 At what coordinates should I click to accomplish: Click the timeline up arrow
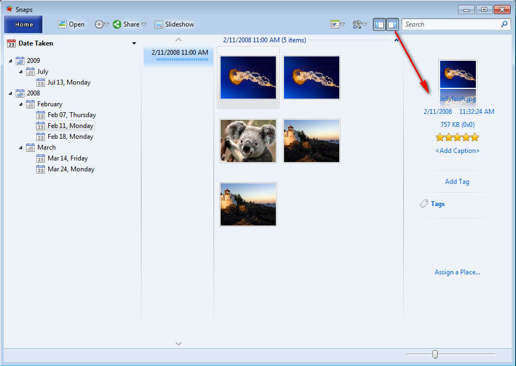(178, 40)
